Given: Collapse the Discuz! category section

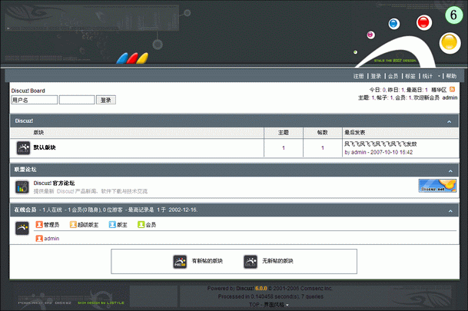Looking at the screenshot, I should point(450,121).
